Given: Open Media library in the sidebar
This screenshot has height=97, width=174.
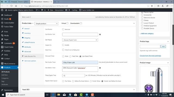Looking at the screenshot, I should [x=6, y=36].
